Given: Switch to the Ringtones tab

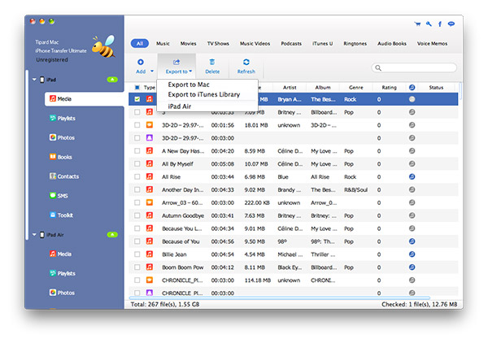Looking at the screenshot, I should [x=355, y=44].
